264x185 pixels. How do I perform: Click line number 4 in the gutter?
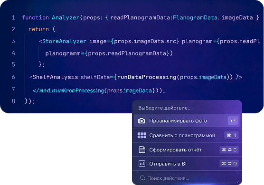[x=13, y=53]
